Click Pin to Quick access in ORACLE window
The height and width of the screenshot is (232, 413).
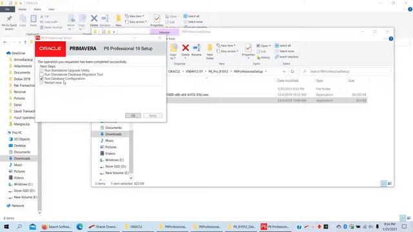[9, 23]
